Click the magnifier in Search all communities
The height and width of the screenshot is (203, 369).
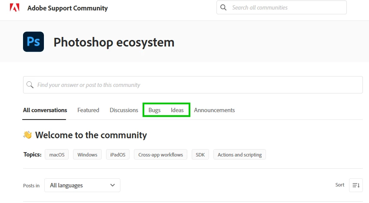pos(223,7)
